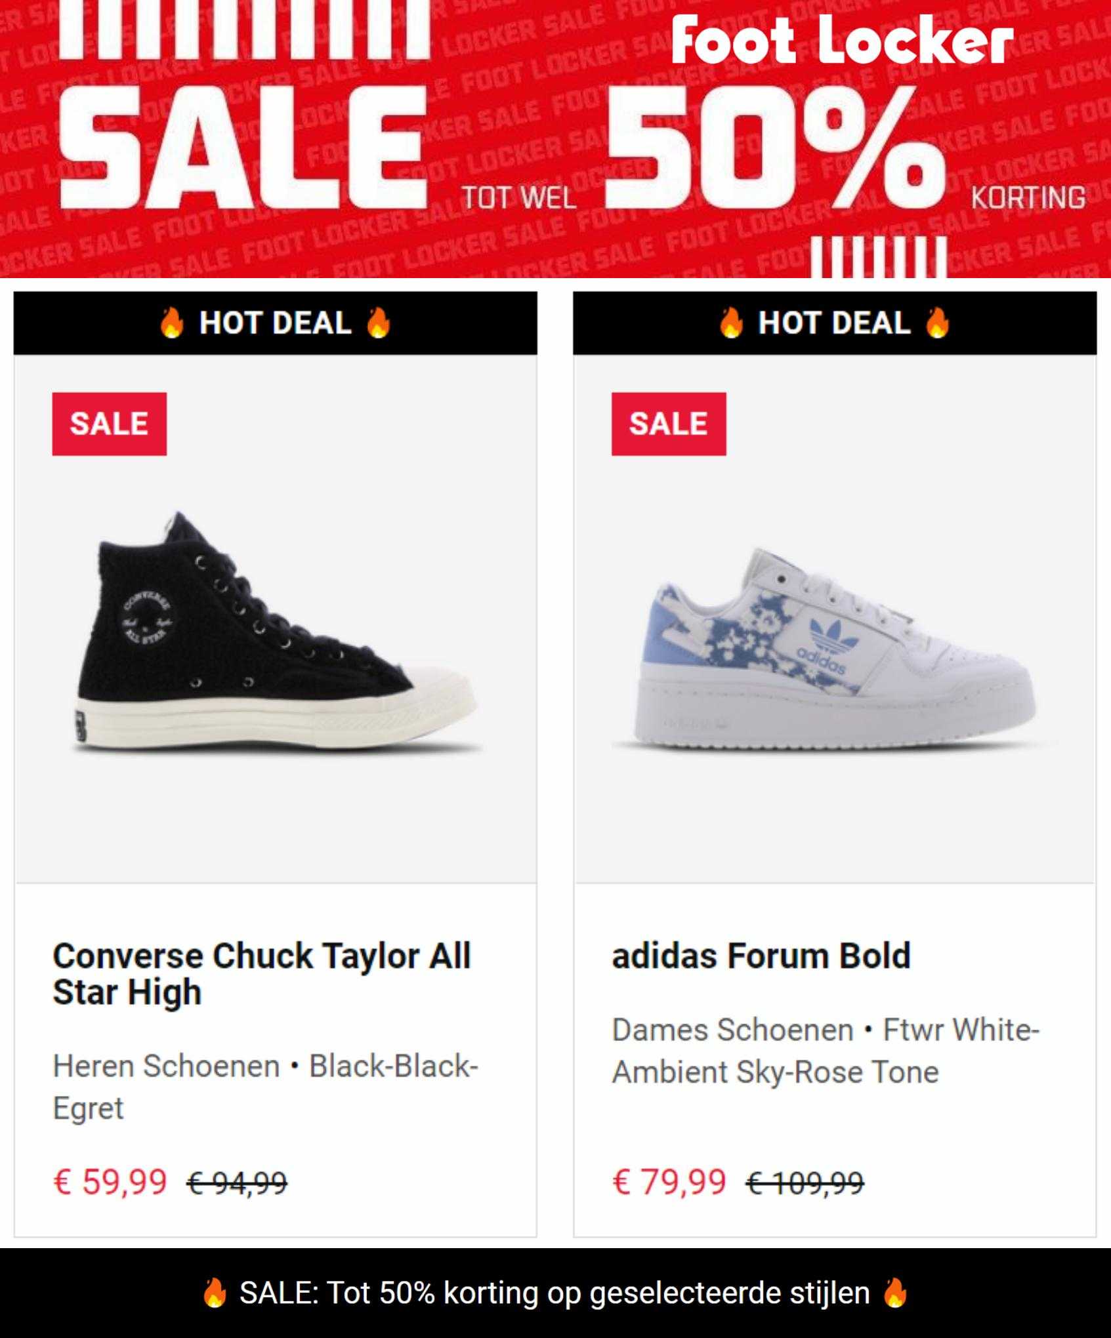Image resolution: width=1111 pixels, height=1338 pixels.
Task: Click the left flame icon on adidas Hot Deal
Action: (731, 323)
